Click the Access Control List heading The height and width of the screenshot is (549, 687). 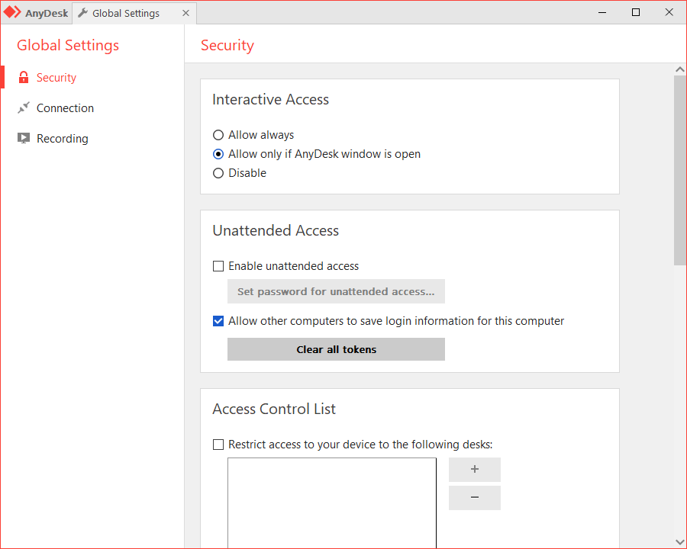click(274, 409)
